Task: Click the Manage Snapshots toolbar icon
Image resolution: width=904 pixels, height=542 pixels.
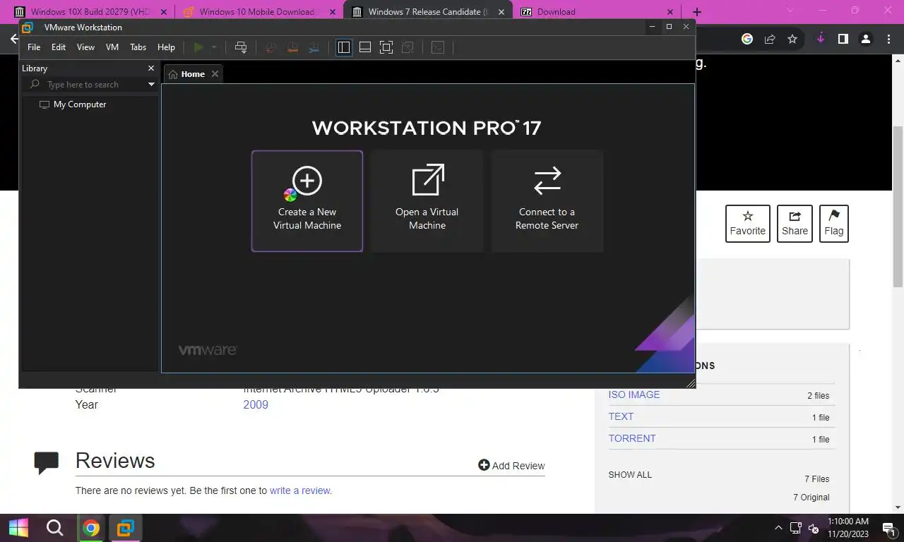Action: click(314, 47)
